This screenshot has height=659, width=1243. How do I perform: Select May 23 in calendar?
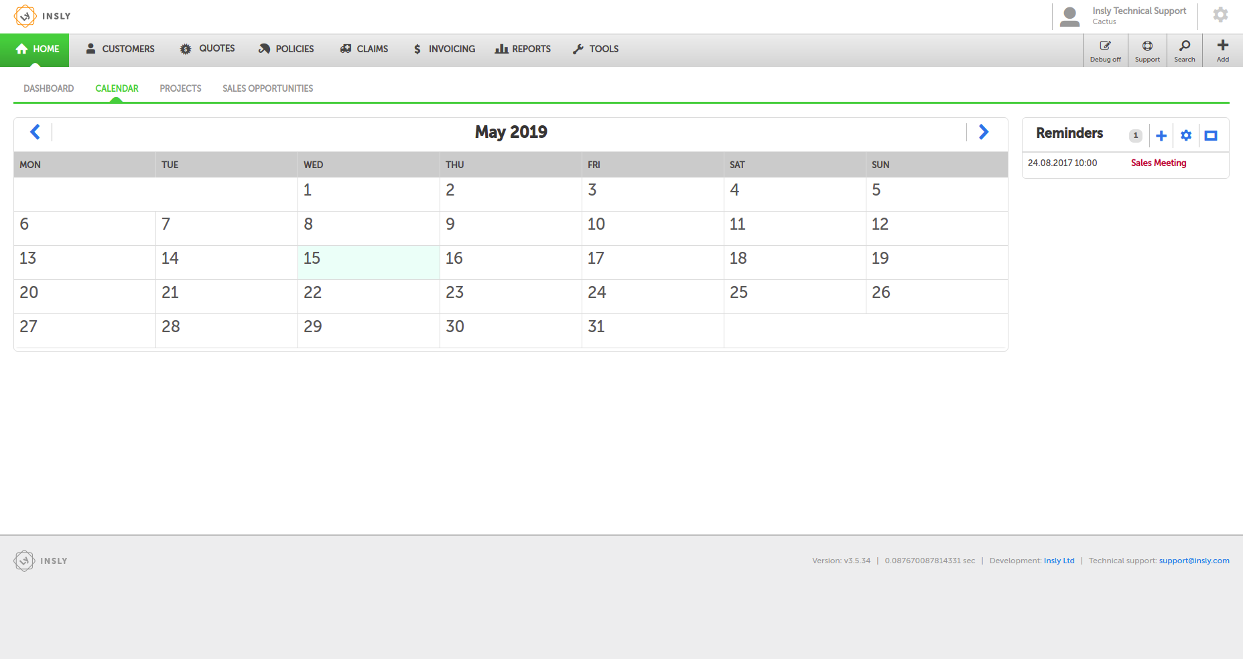pyautogui.click(x=511, y=297)
